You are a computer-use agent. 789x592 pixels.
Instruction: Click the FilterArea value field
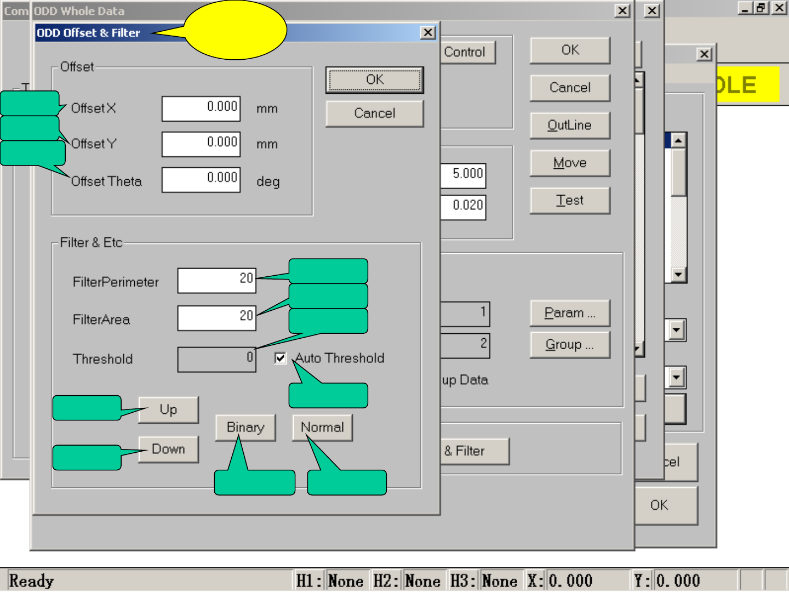216,318
